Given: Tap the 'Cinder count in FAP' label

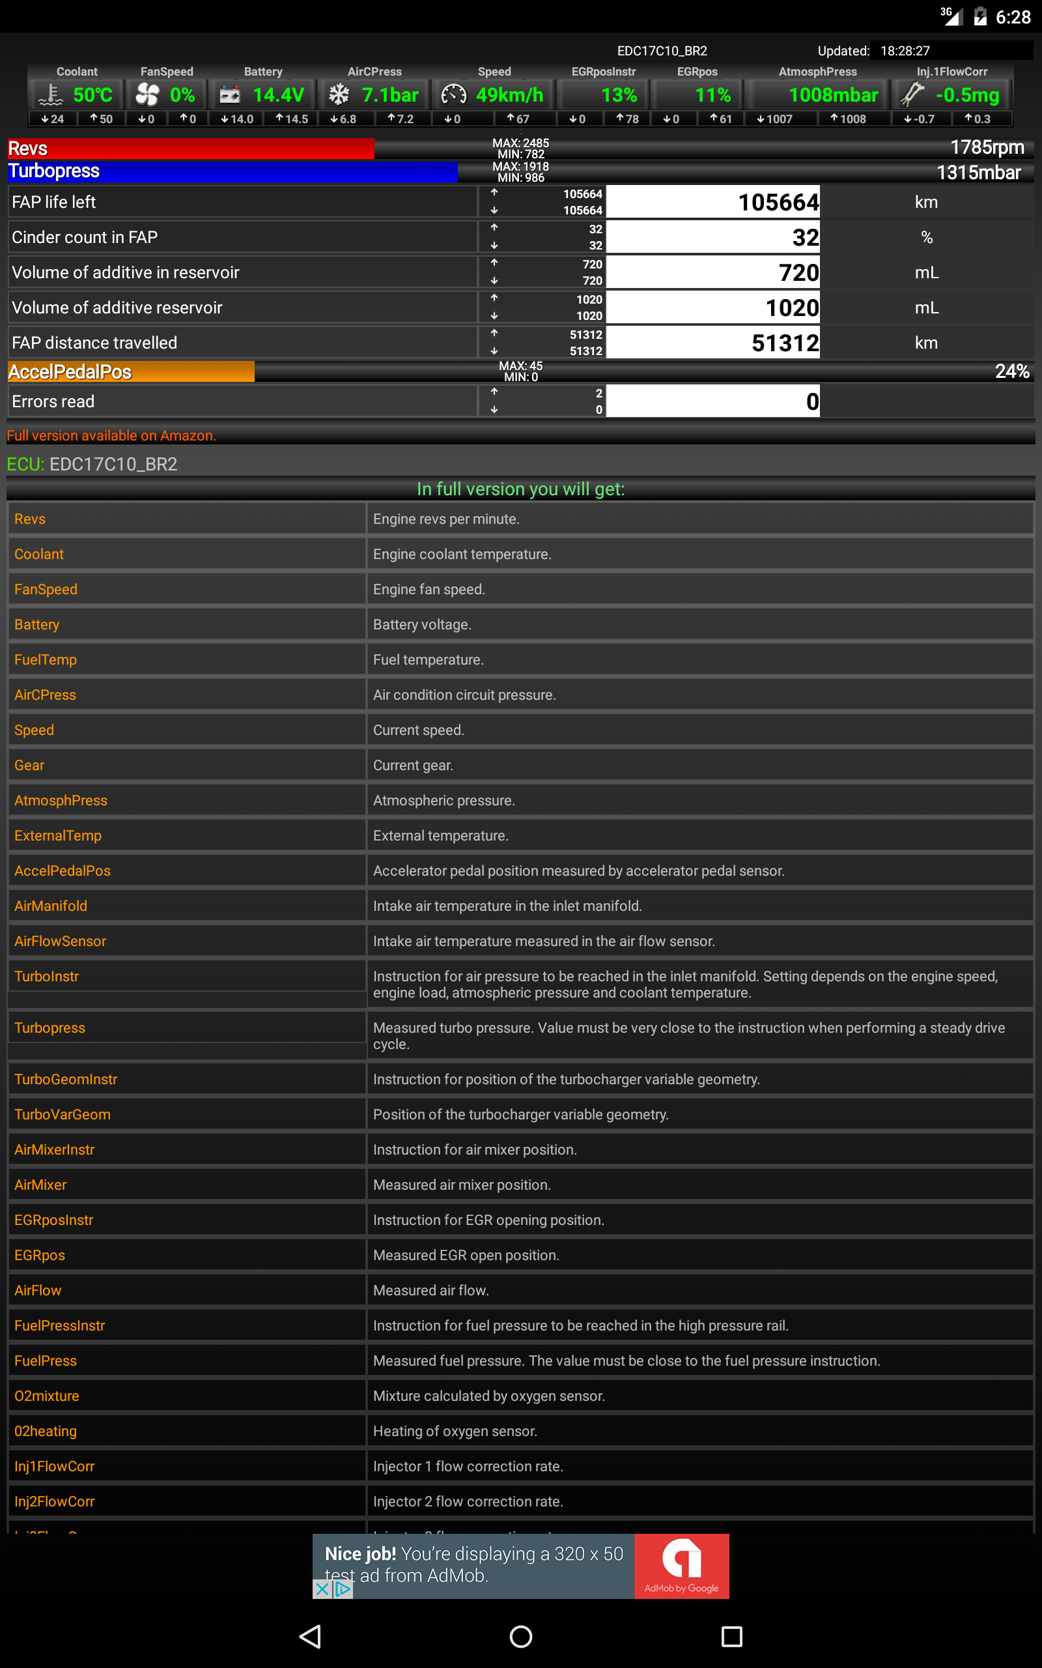Looking at the screenshot, I should tap(85, 237).
